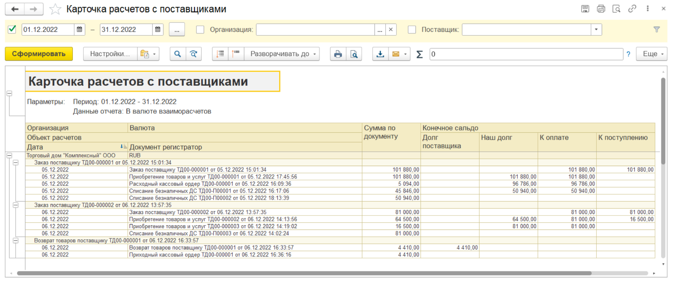Uncheck the period filter checkbox
Screen dimensions: 675x282
pos(12,30)
